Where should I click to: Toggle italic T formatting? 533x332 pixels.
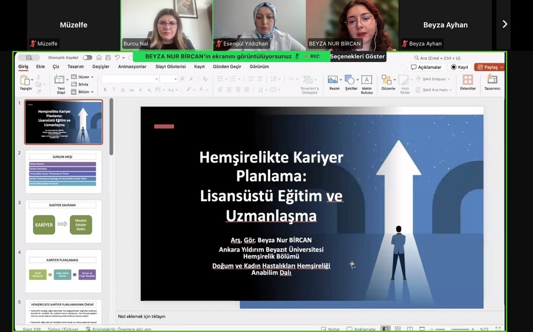(114, 90)
